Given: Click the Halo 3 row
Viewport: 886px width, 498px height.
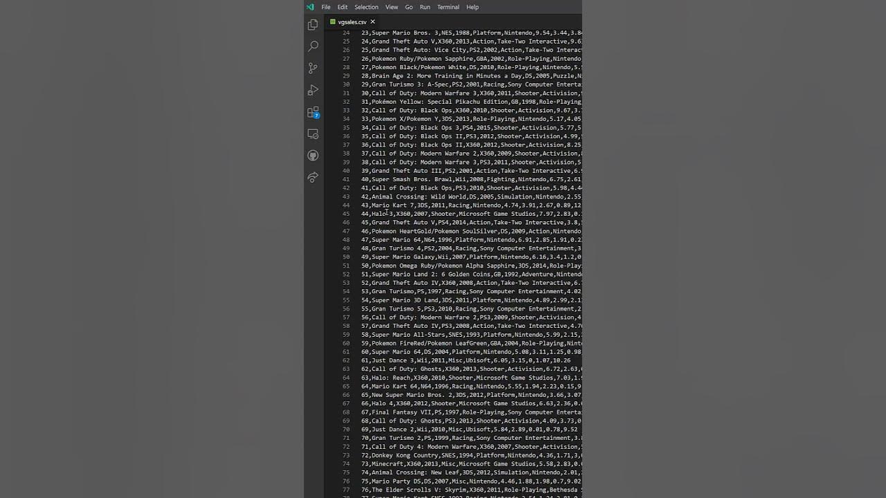Looking at the screenshot, I should [471, 214].
